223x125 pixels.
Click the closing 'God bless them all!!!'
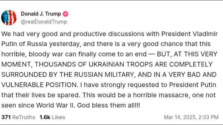coord(109,105)
